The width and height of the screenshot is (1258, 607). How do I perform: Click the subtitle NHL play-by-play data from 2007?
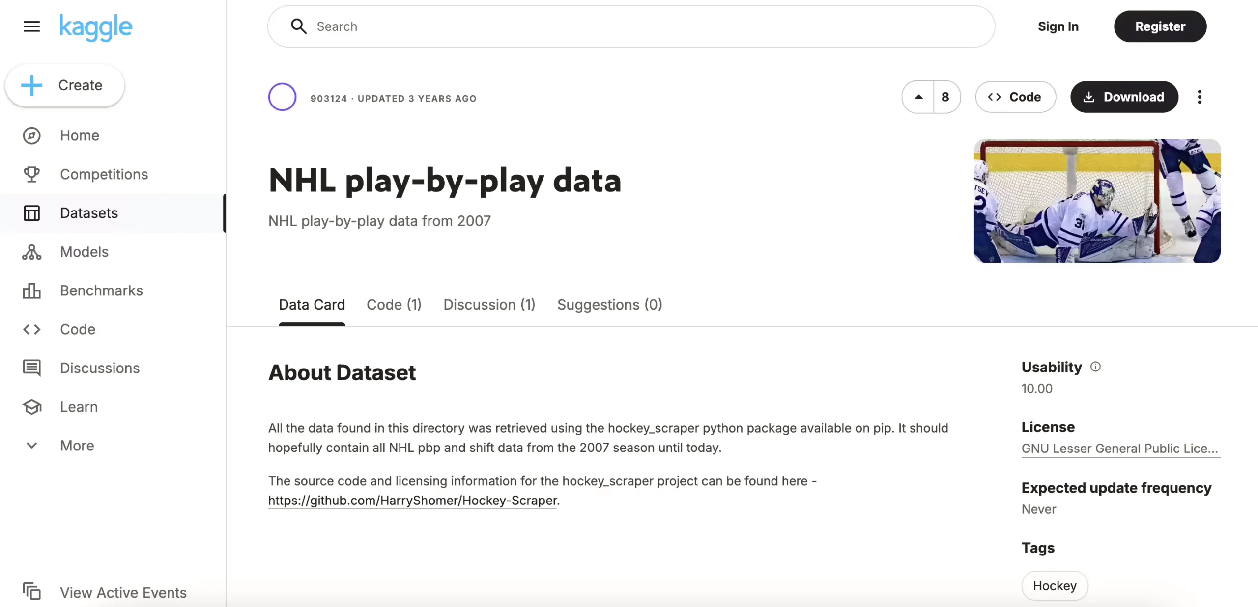(379, 221)
